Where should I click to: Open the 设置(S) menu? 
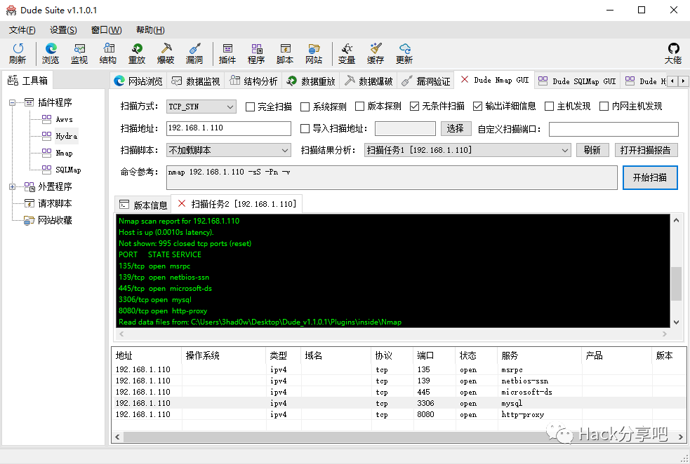tap(63, 30)
